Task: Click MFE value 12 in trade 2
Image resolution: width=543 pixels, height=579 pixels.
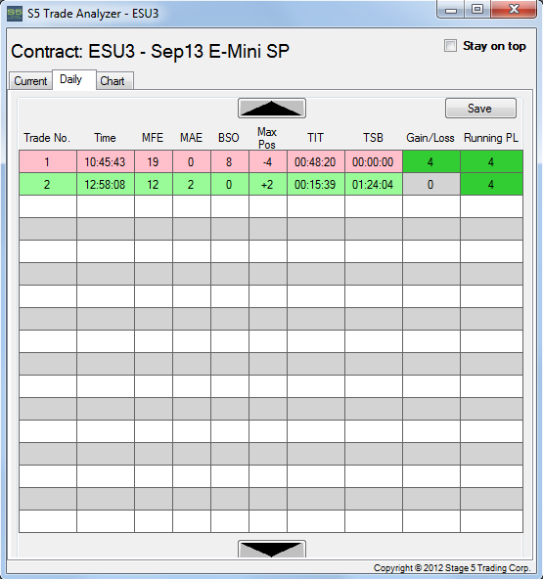Action: click(x=154, y=184)
